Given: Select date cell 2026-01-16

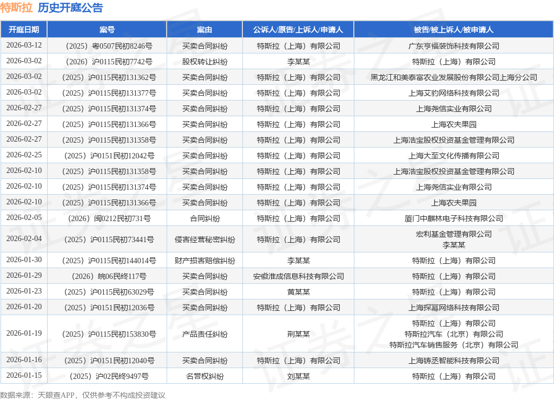Looking at the screenshot, I should coord(24,360).
